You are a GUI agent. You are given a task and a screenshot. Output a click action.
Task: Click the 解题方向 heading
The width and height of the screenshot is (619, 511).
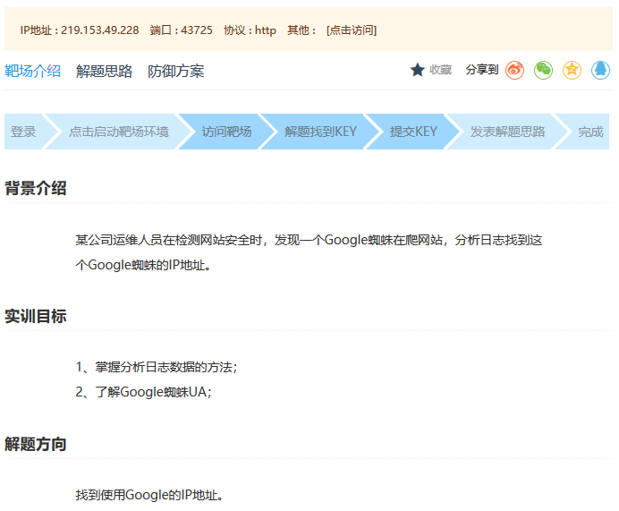click(x=36, y=444)
